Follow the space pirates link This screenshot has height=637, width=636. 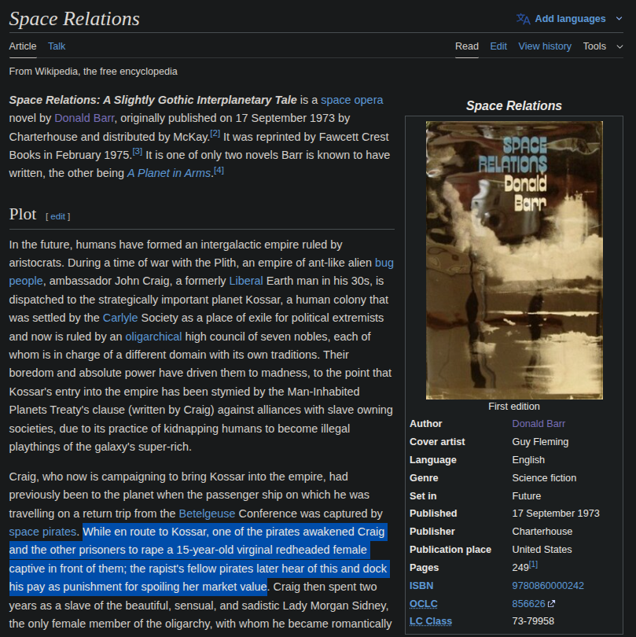point(42,532)
